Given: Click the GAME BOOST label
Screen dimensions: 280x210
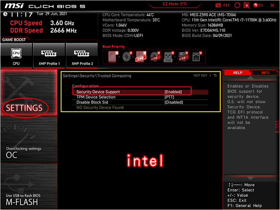Looking at the screenshot, I should [x=14, y=40].
